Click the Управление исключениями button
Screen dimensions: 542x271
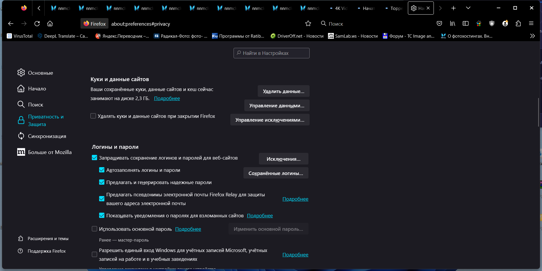tap(270, 120)
